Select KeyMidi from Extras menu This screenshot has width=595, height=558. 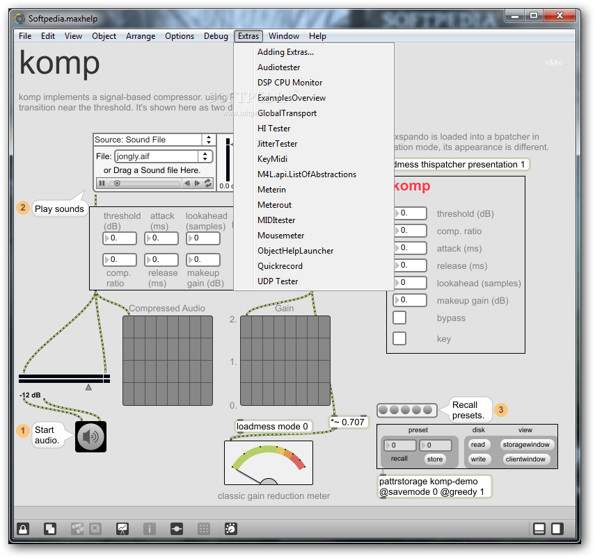pos(313,159)
